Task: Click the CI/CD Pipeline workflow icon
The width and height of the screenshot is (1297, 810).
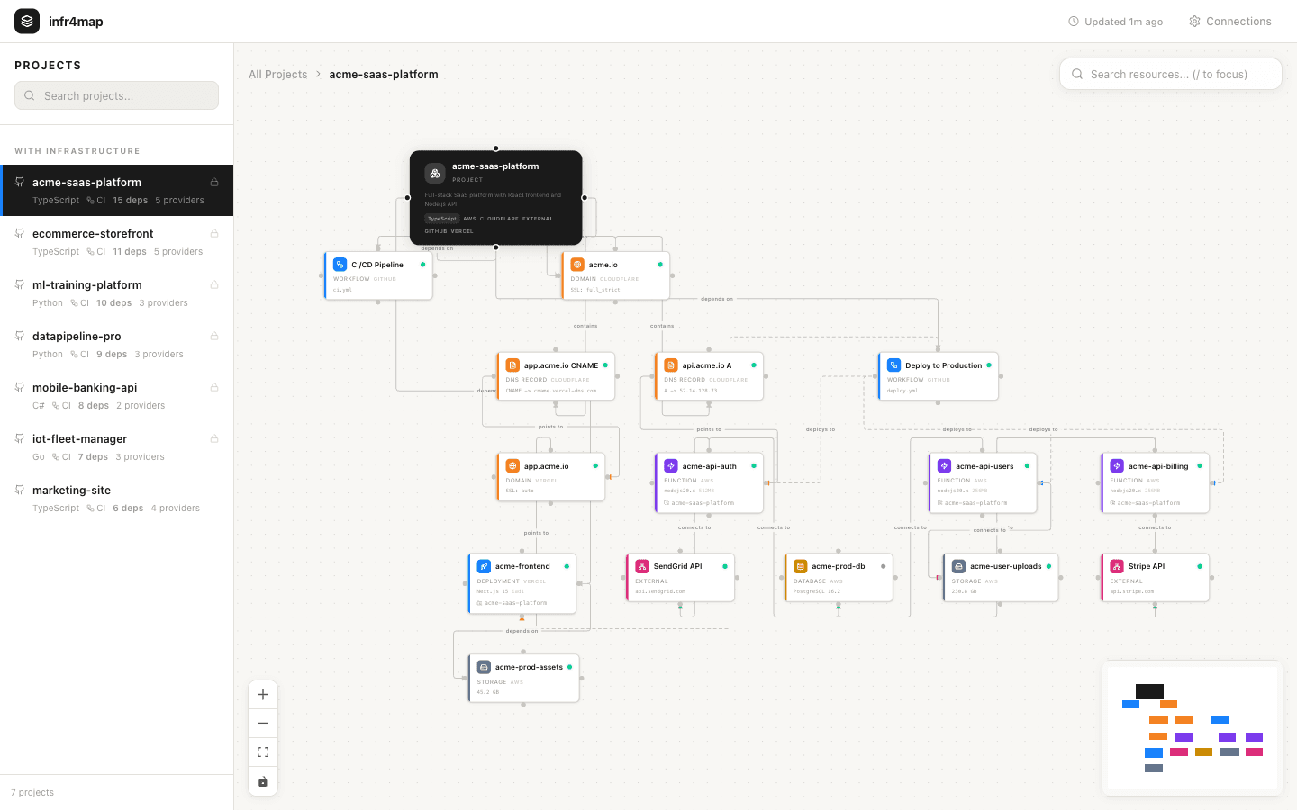Action: [x=340, y=265]
